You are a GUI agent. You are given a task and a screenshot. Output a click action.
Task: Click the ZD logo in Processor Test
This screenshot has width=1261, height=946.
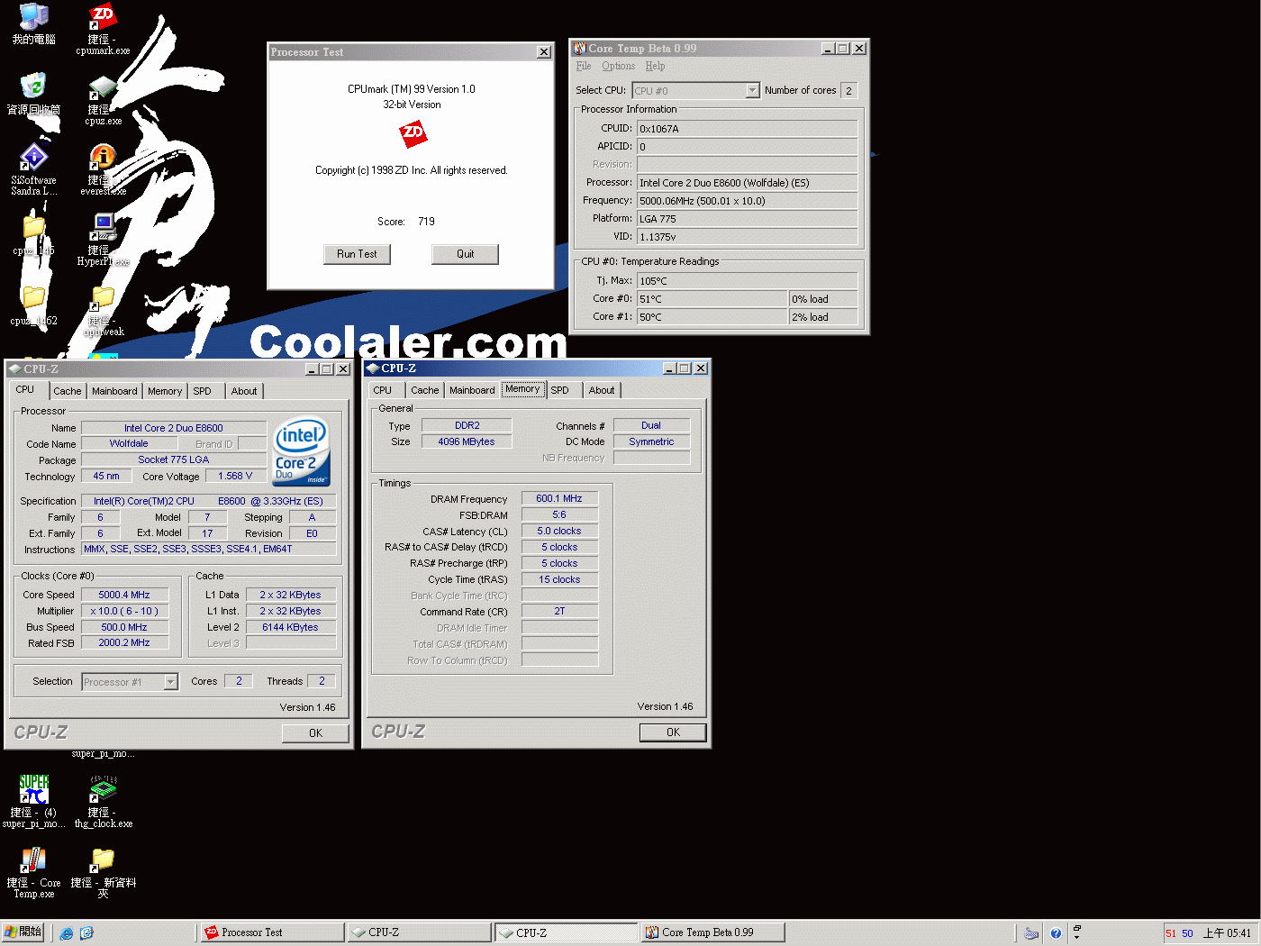pos(413,133)
